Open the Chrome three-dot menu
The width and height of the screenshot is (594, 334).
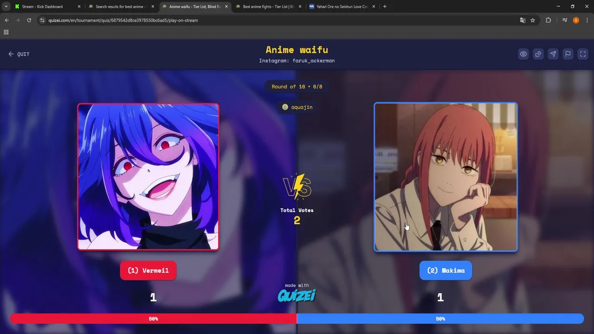pos(587,20)
